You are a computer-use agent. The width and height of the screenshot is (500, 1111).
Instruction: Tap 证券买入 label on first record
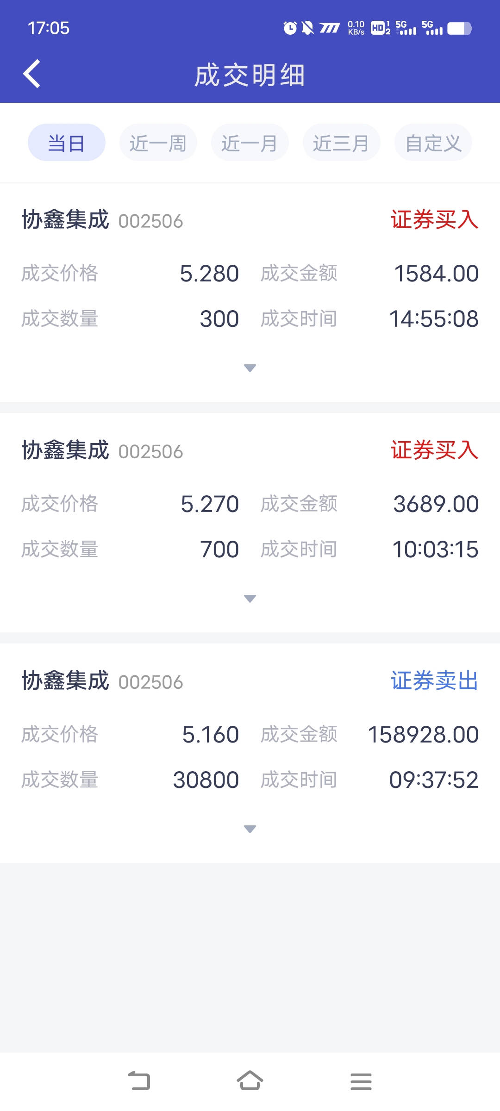pos(434,220)
